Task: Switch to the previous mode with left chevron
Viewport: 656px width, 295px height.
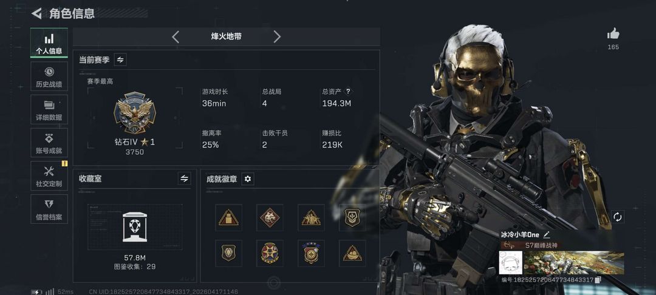Action: [176, 37]
